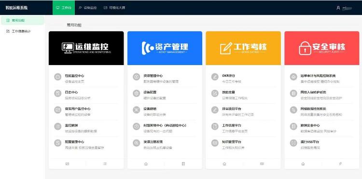The image size is (362, 179).
Task: Open the 运维审计与风险控制系统 icon
Action: 293,77
